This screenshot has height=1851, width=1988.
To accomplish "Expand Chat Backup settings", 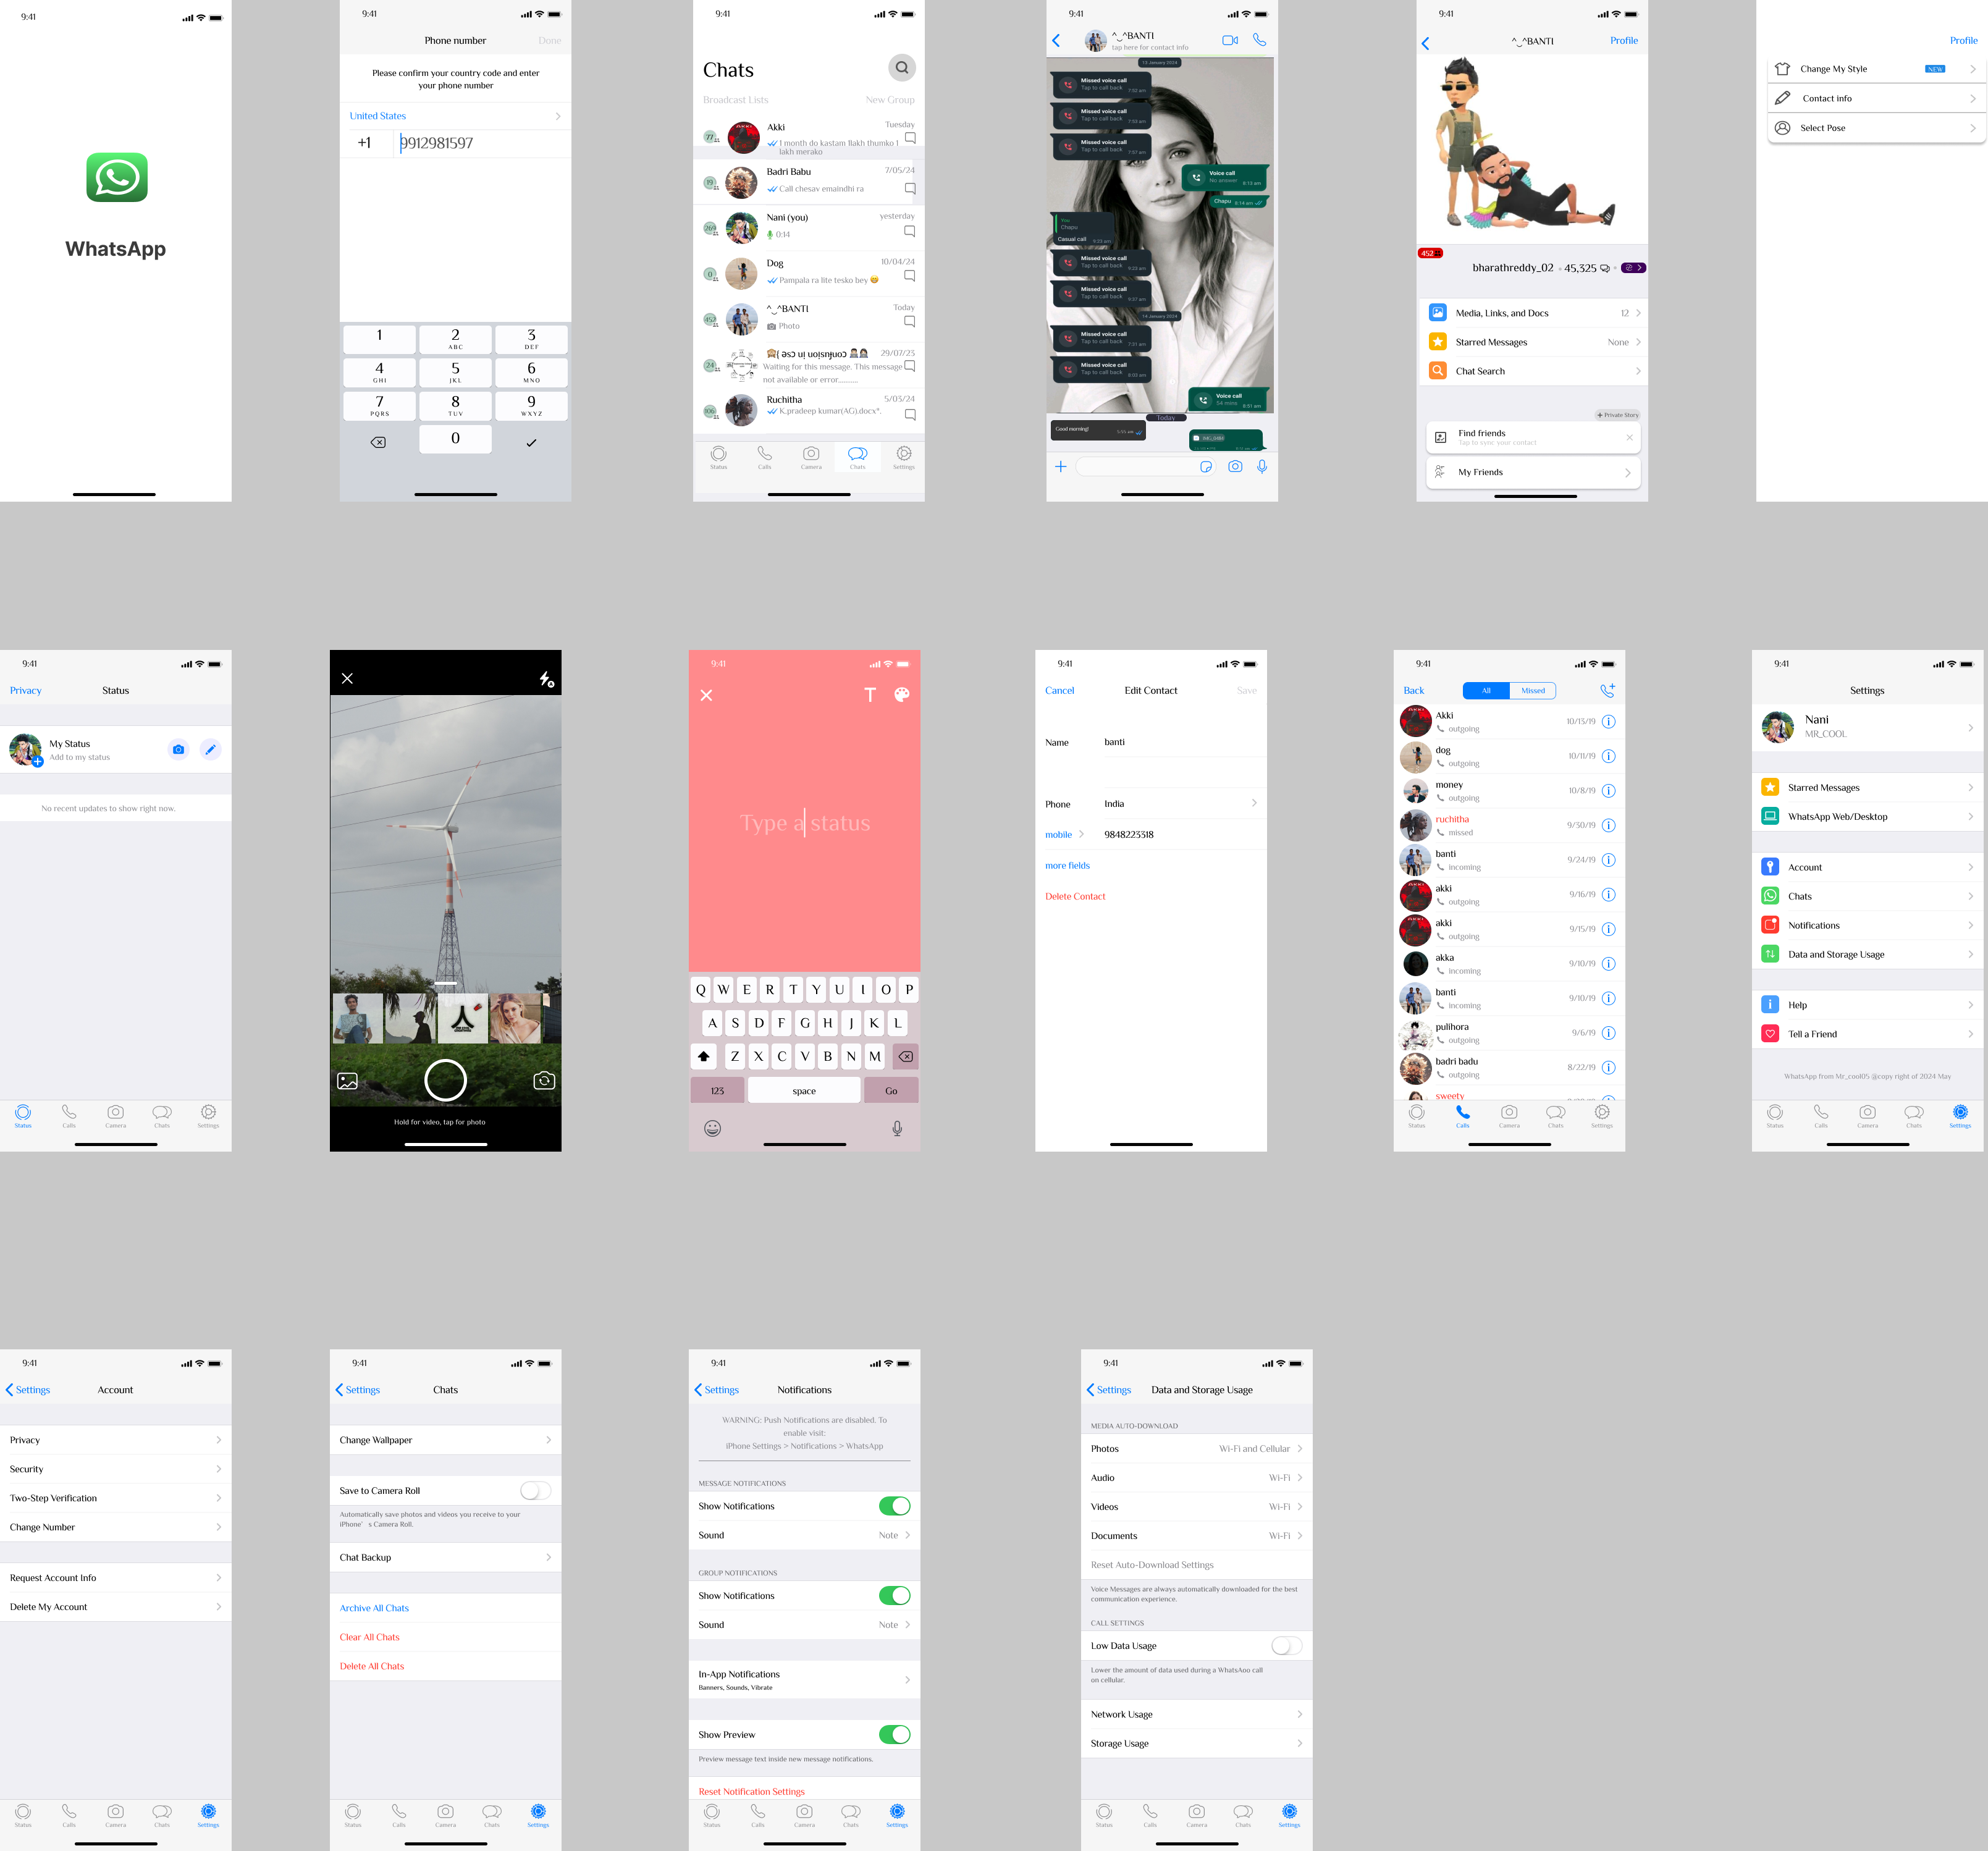I will (446, 1557).
